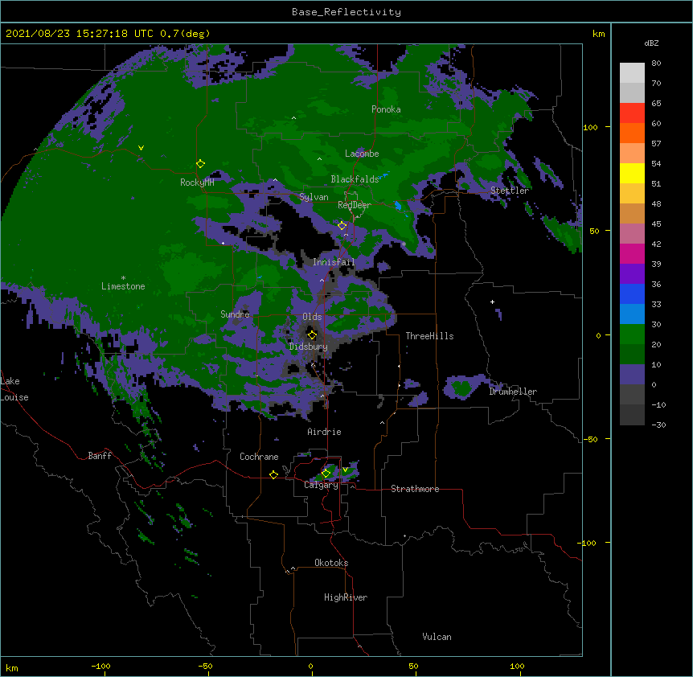The height and width of the screenshot is (677, 693).
Task: Click the yellow V marker northwest of RockyMH
Action: pos(141,148)
